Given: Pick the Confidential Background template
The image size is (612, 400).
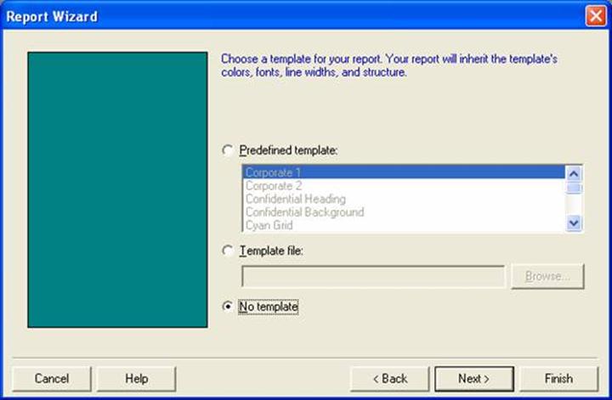Looking at the screenshot, I should pyautogui.click(x=404, y=212).
